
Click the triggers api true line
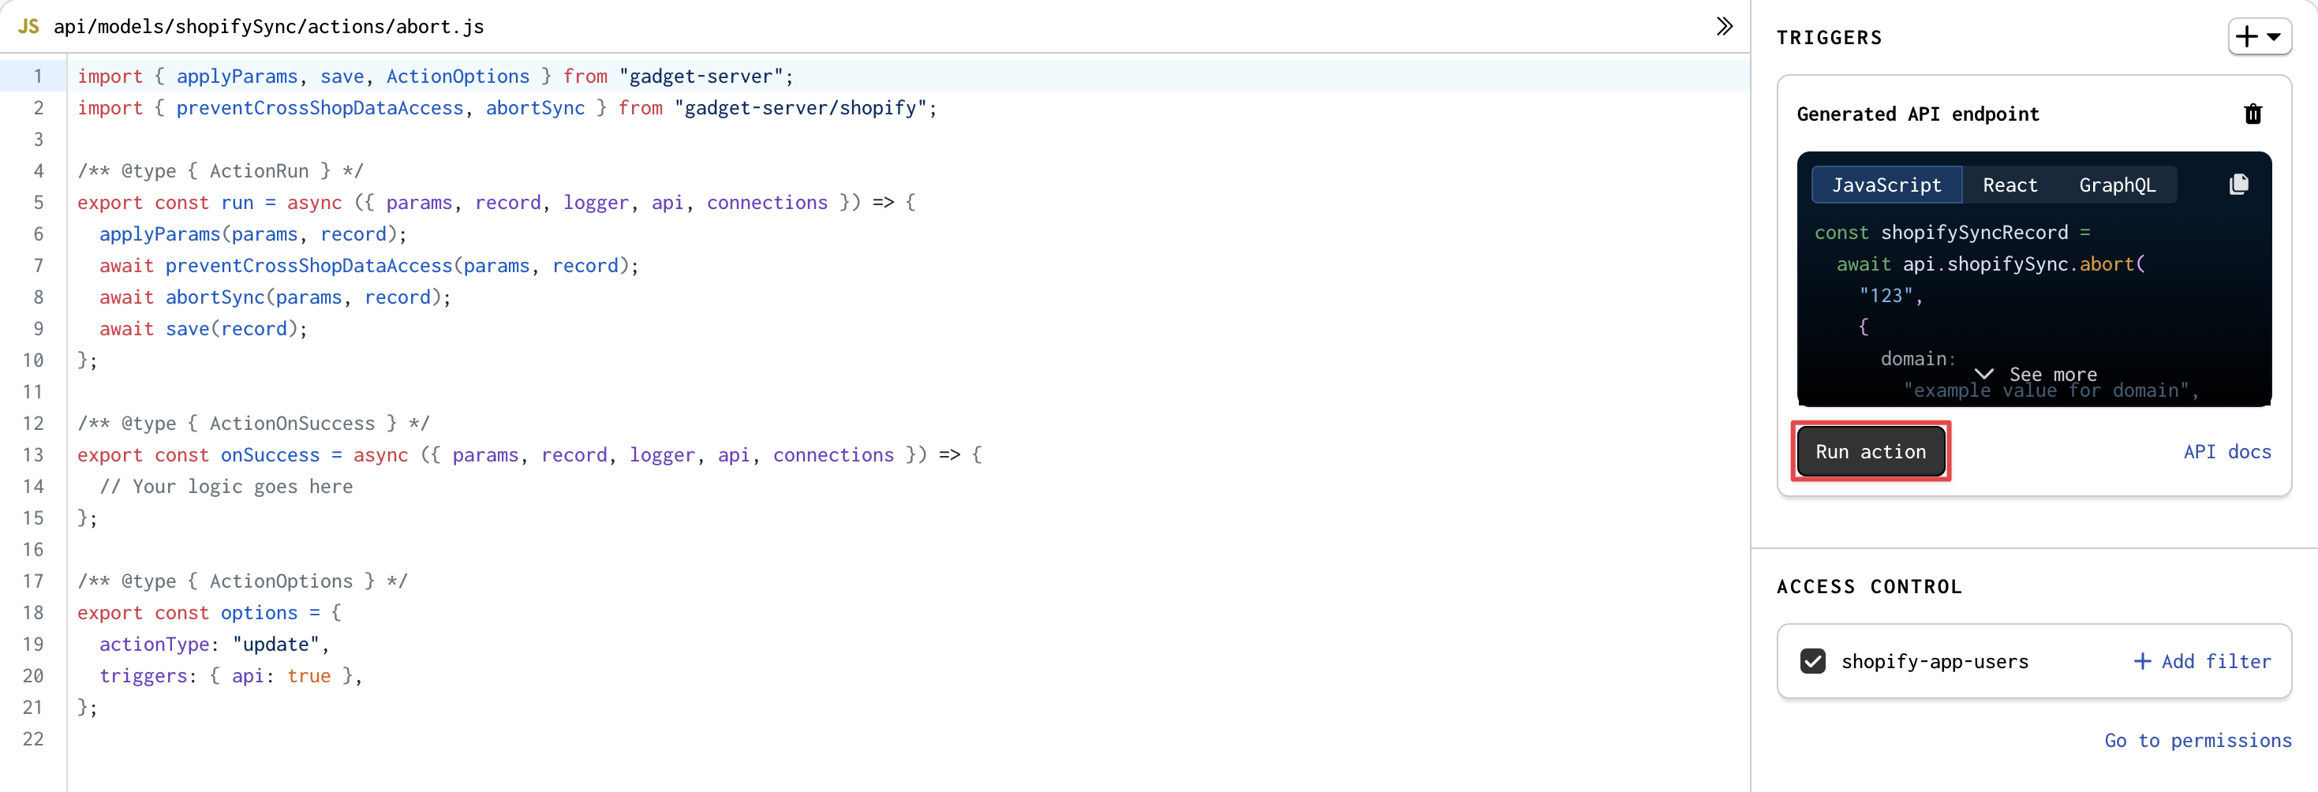coord(230,676)
